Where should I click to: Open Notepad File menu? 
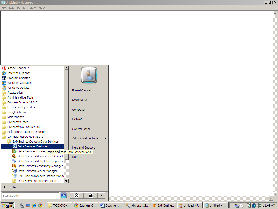tap(4, 8)
